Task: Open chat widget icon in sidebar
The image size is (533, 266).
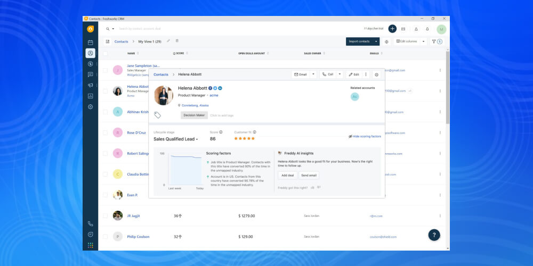Action: [91, 235]
